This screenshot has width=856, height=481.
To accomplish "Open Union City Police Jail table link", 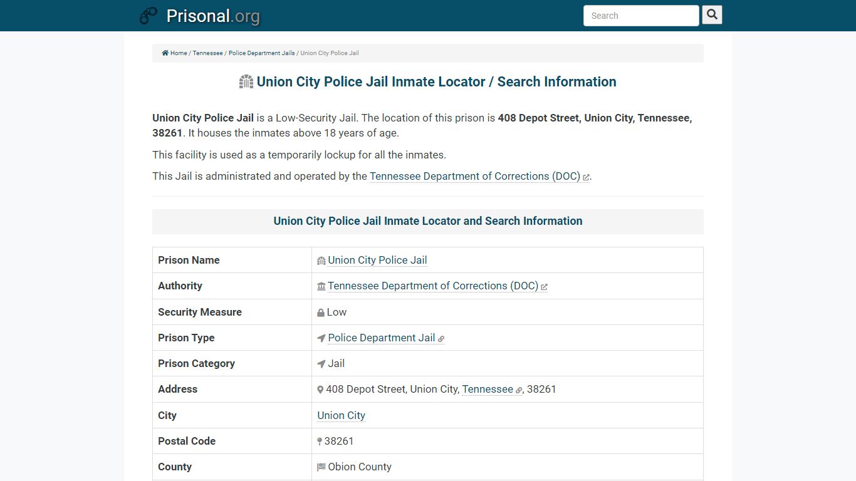I will point(377,260).
